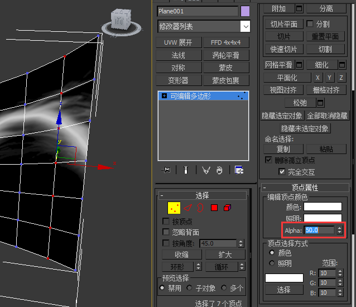356x307 pixels.
Task: Click 扩大 selection button
Action: [x=225, y=255]
